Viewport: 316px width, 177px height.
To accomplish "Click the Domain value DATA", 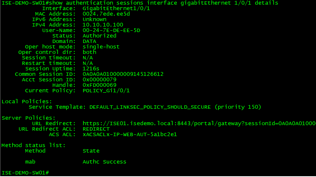I will click(89, 41).
